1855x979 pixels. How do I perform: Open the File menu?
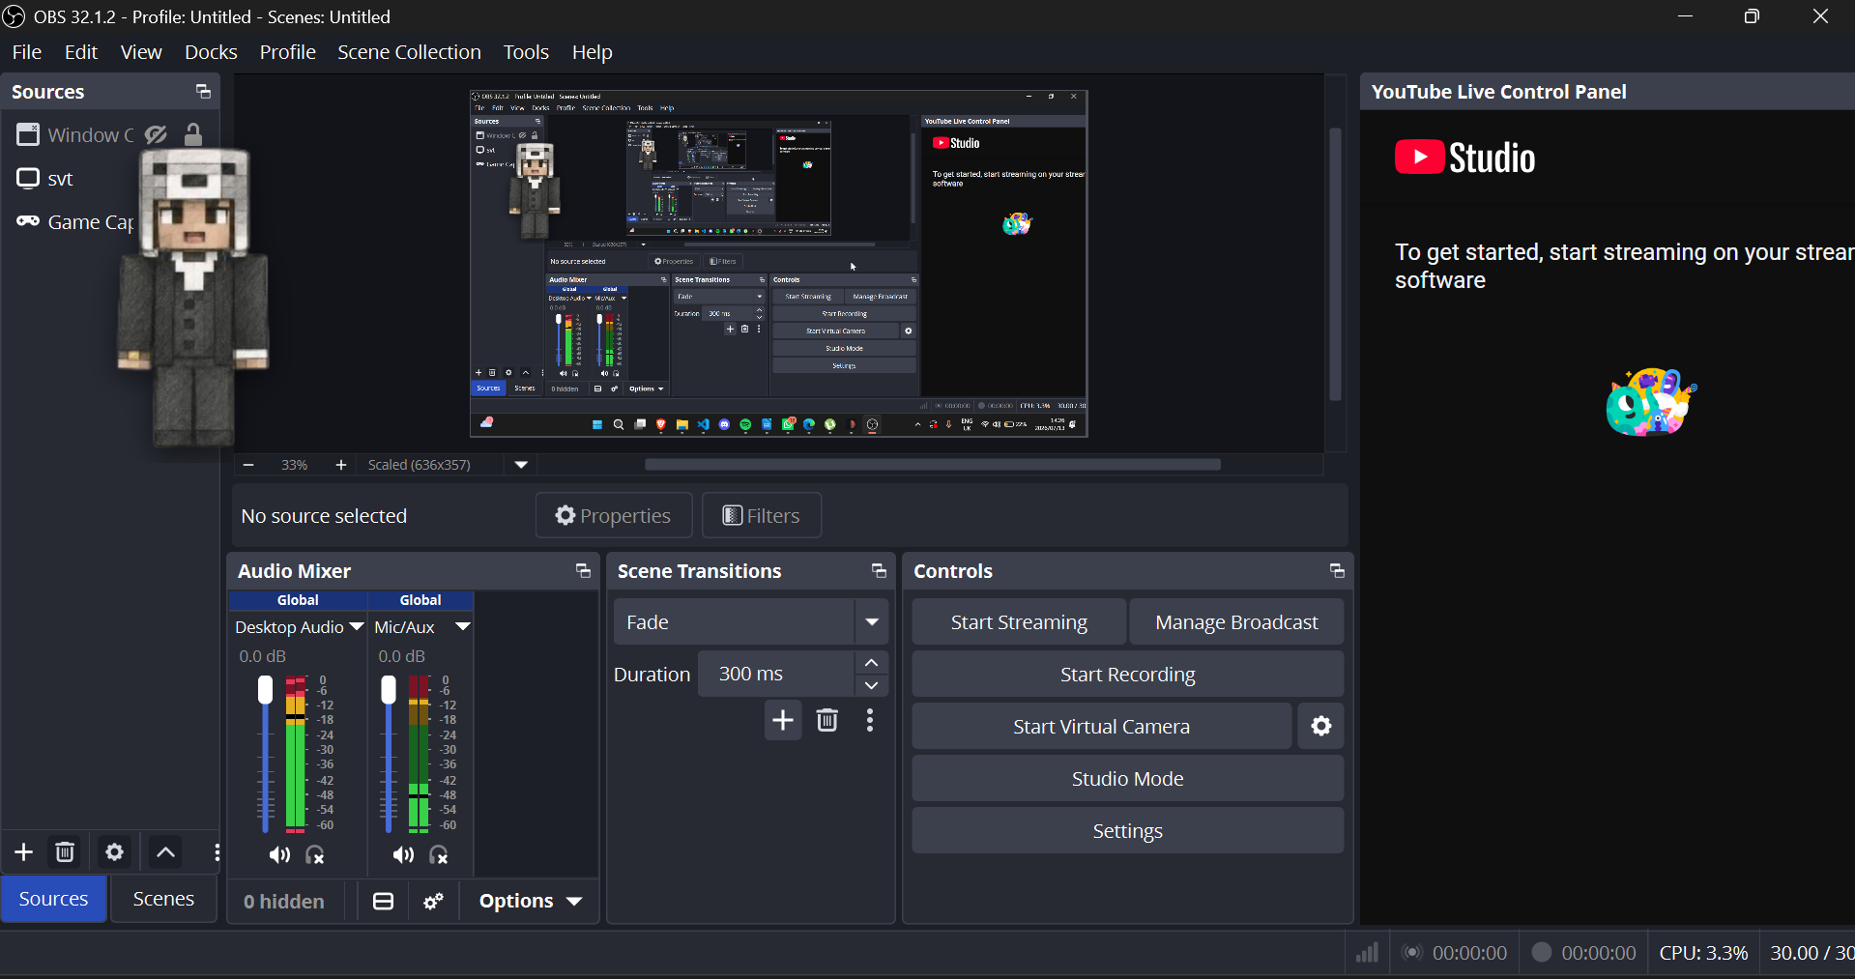[26, 52]
